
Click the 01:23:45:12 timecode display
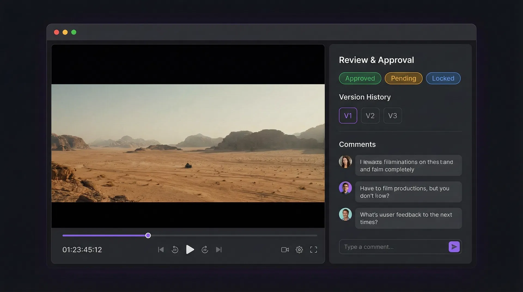(x=82, y=250)
